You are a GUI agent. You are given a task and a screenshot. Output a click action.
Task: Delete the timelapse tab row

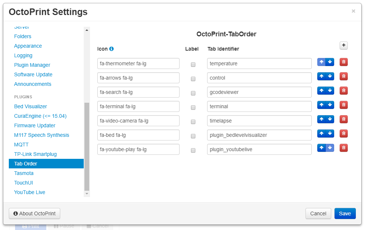343,119
